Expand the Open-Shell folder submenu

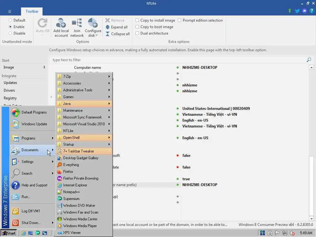click(84, 138)
